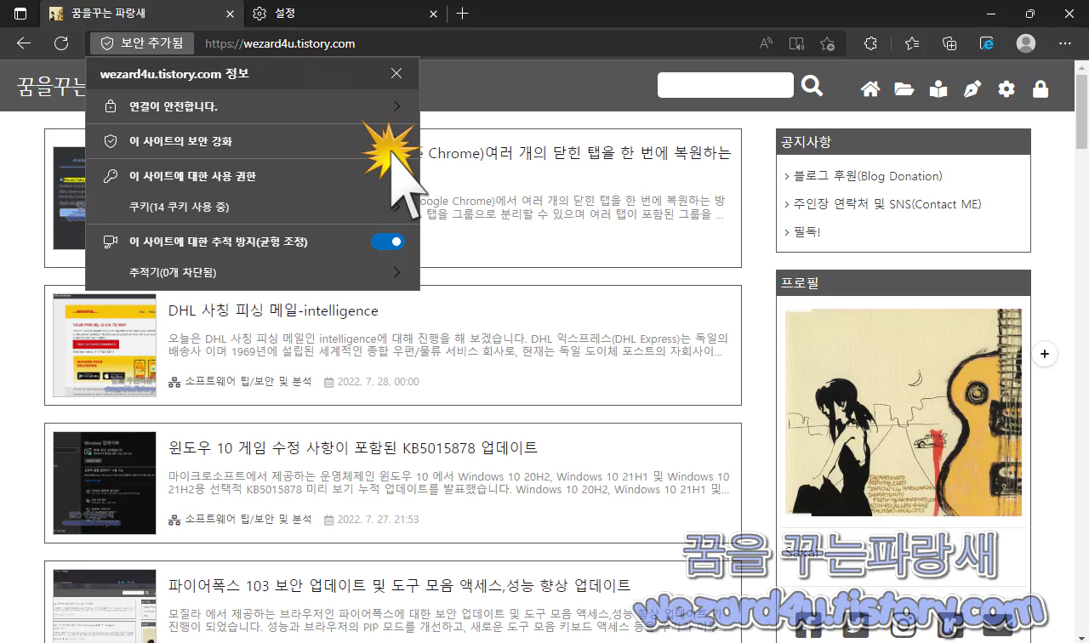Click the floating plus button beside the profile

1045,353
